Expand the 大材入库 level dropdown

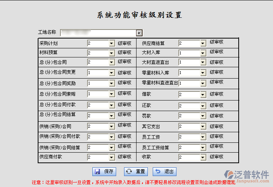[203, 53]
